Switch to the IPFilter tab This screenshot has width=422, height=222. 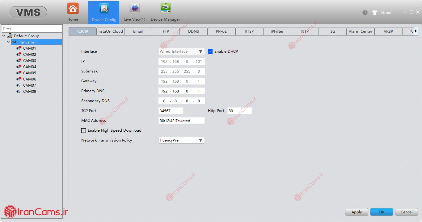click(x=277, y=31)
